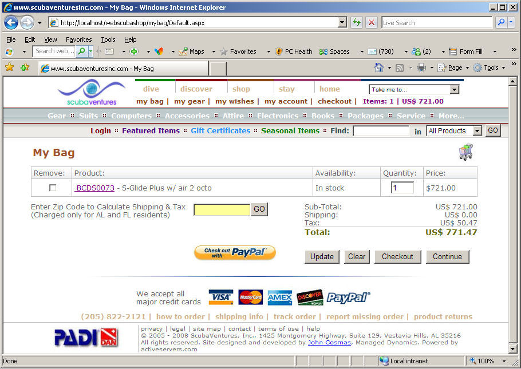Click the ScubaVentures logo
This screenshot has width=521, height=369.
tap(92, 92)
